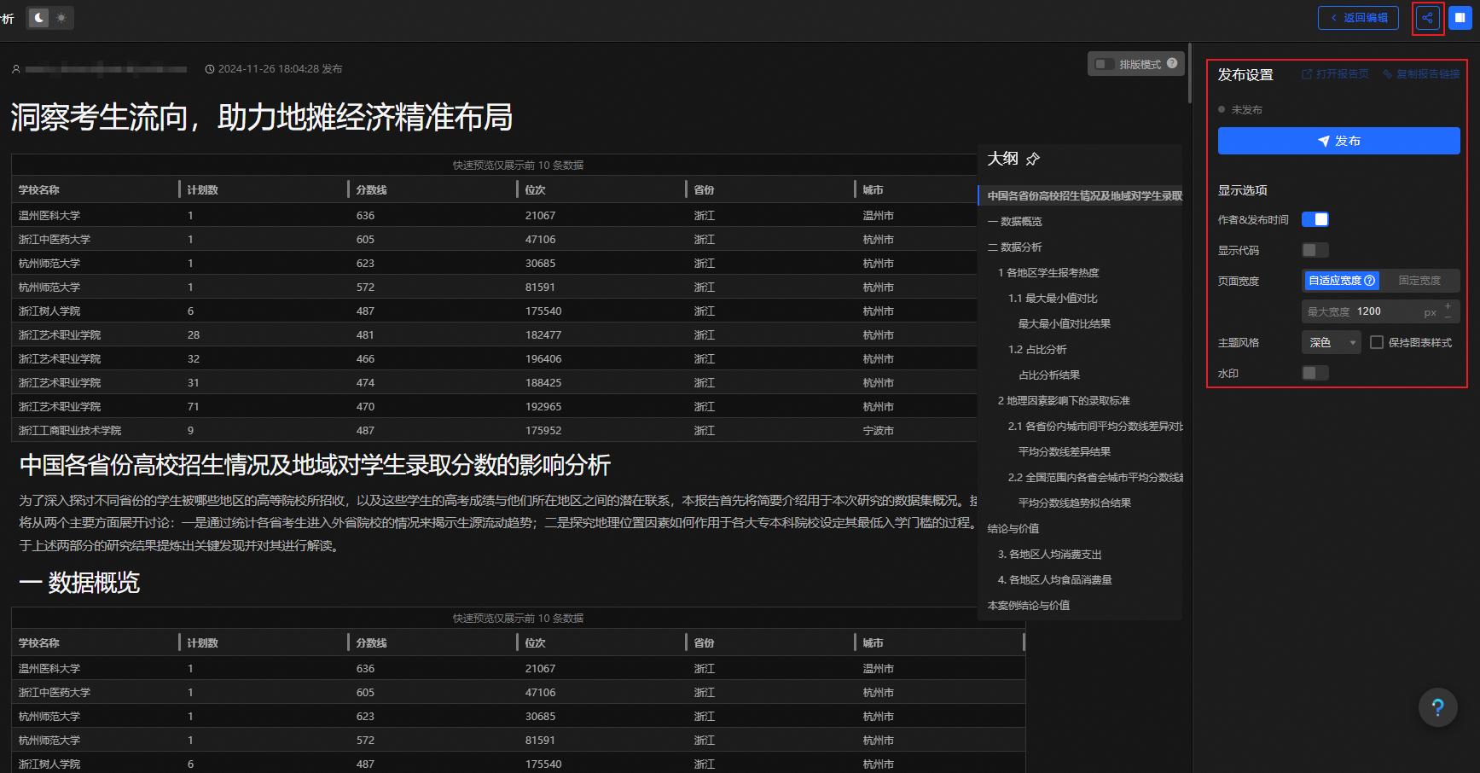Click 宁波市 cell in first table
The image size is (1480, 773).
click(879, 431)
